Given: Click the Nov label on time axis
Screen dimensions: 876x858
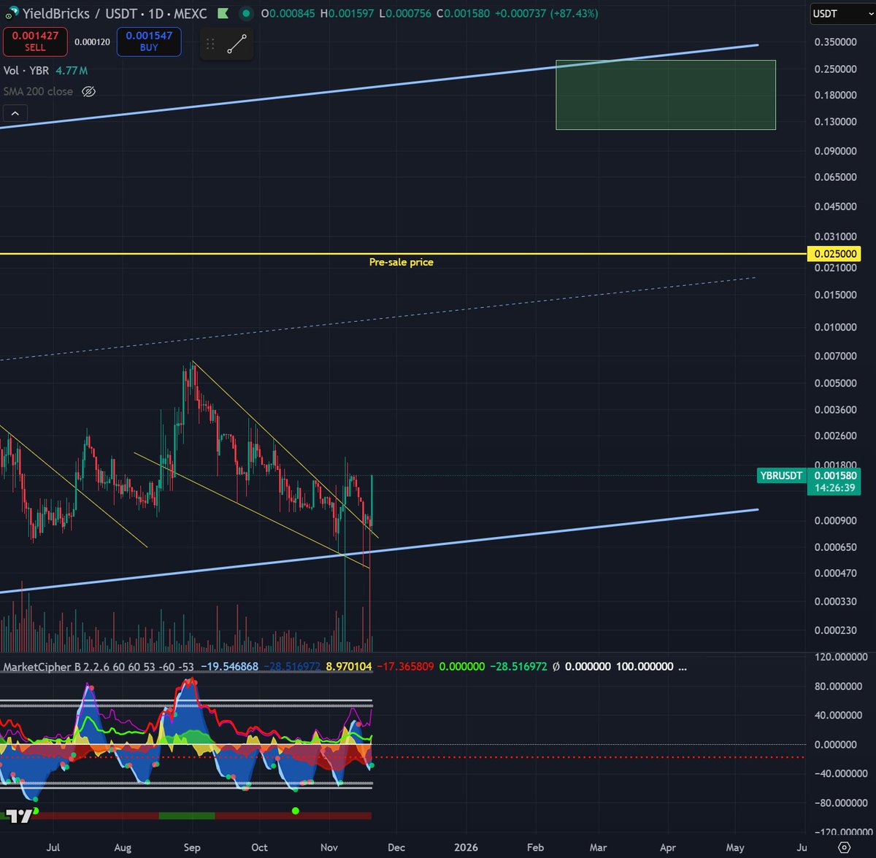Looking at the screenshot, I should tap(329, 847).
